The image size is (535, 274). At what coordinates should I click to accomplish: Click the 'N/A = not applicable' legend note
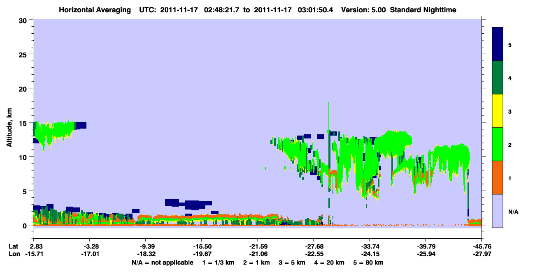[x=162, y=262]
